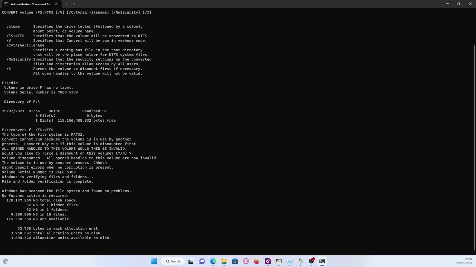
Task: Click '120.147.264 KB total disk space' line
Action: (42, 200)
